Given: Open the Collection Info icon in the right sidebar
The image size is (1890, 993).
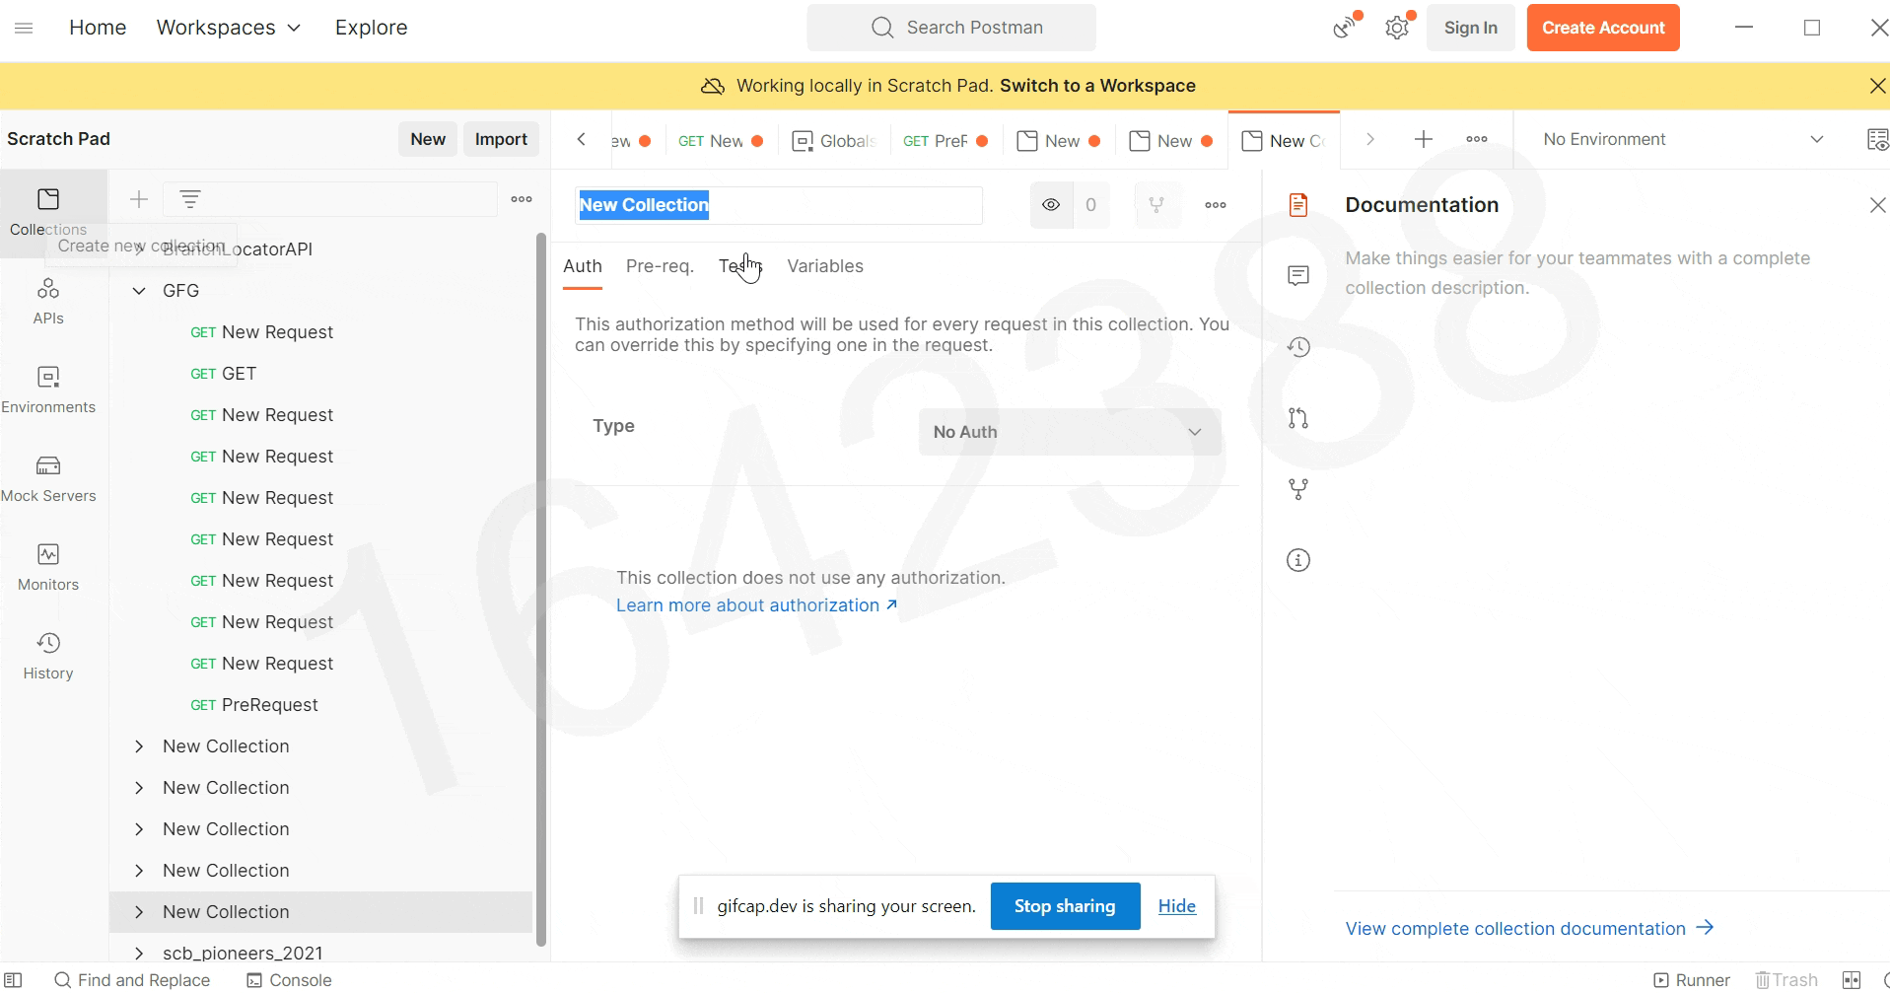Looking at the screenshot, I should pyautogui.click(x=1298, y=560).
